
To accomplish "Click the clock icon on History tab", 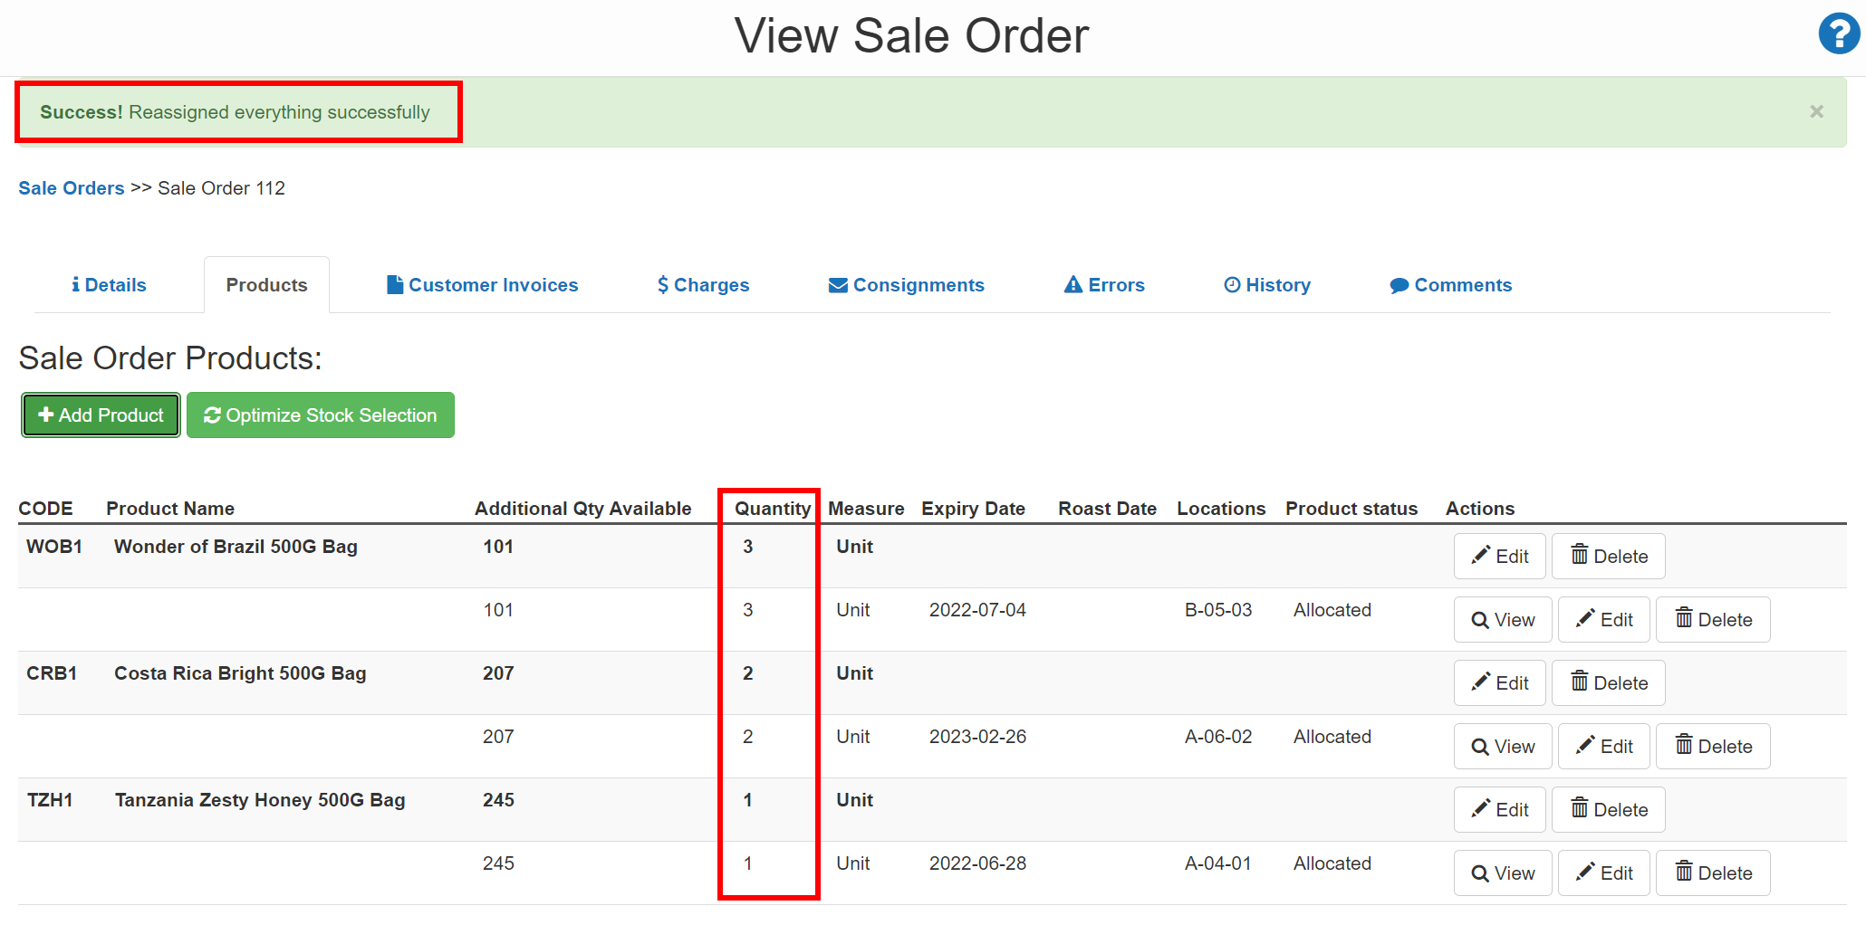I will [1232, 284].
